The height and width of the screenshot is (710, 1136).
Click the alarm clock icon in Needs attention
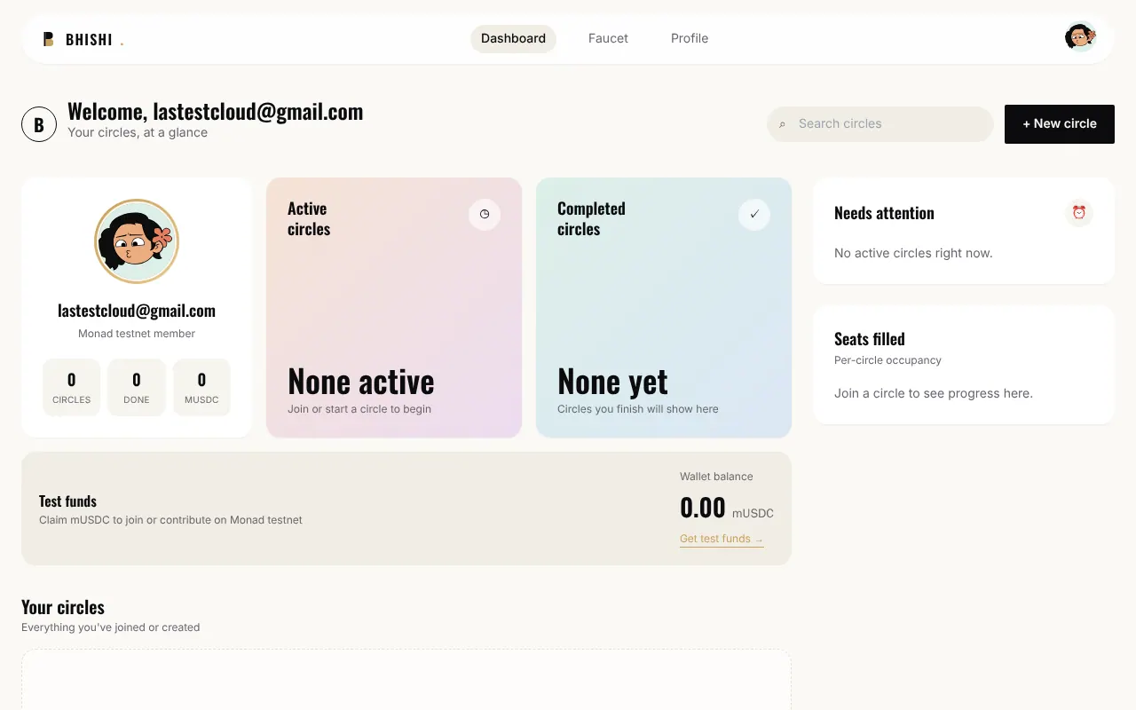(x=1079, y=213)
